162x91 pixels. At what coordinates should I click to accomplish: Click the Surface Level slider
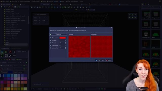click(45, 84)
